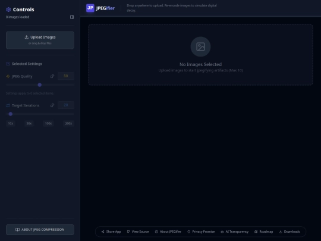Click the Target Iterations value field
The height and width of the screenshot is (241, 321).
[x=66, y=105]
